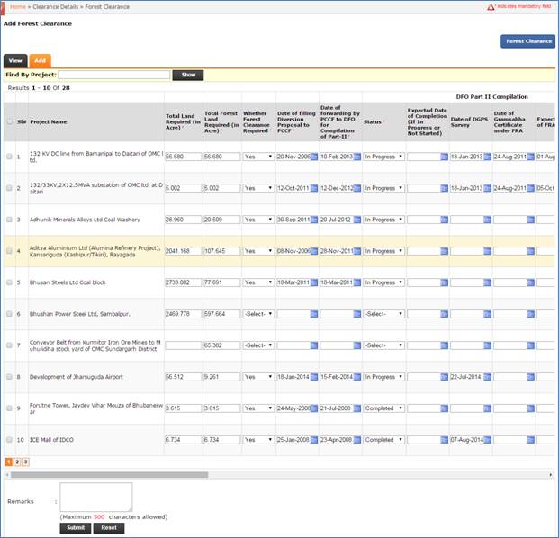Open calendar beside 25-Jan-2008 in ICE Mall row
This screenshot has width=559, height=538.
[314, 440]
